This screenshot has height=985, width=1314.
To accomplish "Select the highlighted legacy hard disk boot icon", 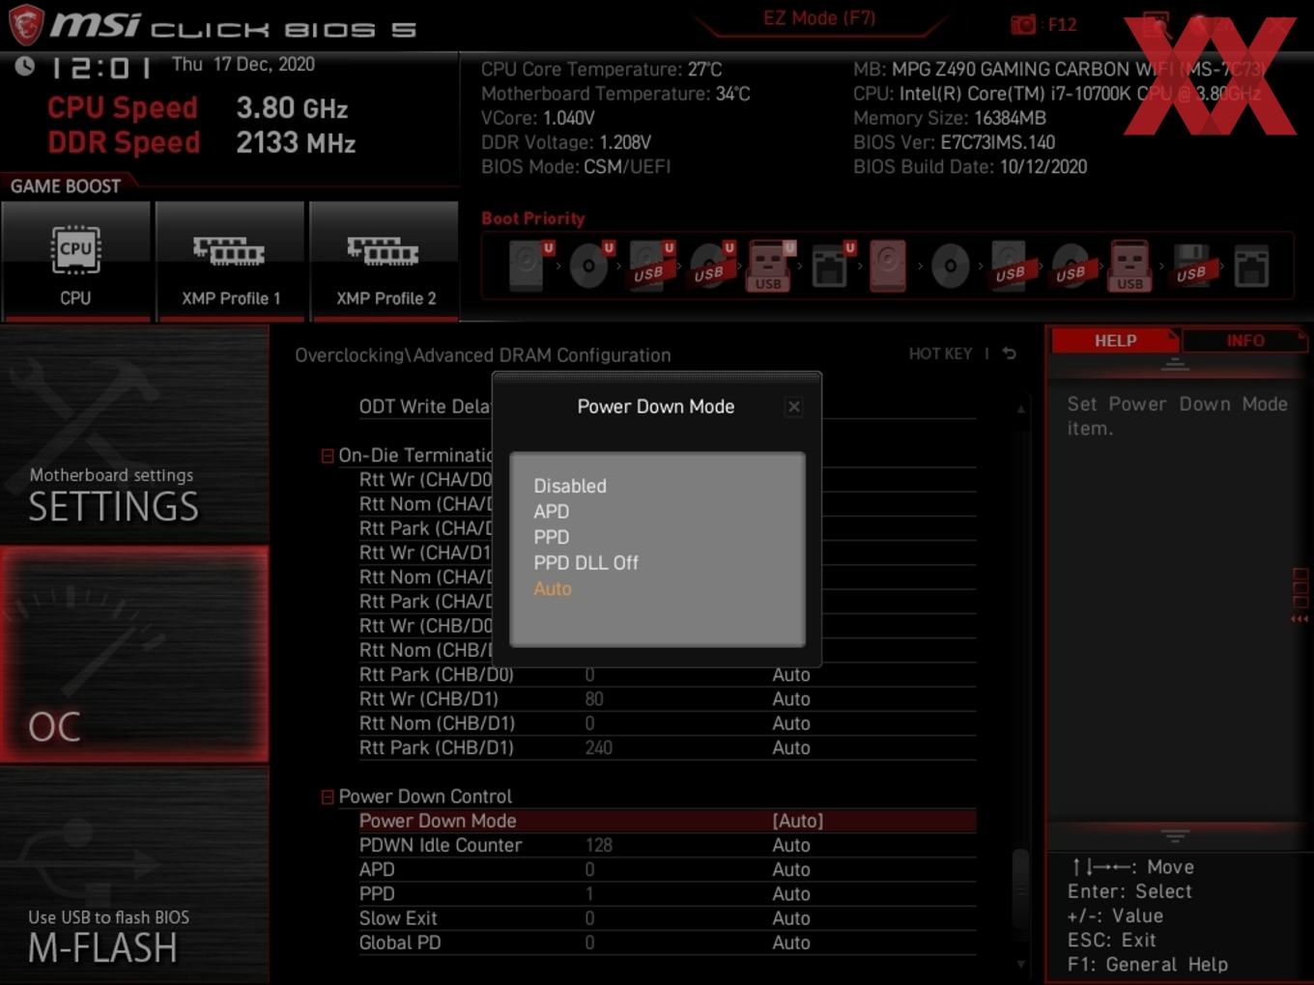I will click(x=888, y=266).
